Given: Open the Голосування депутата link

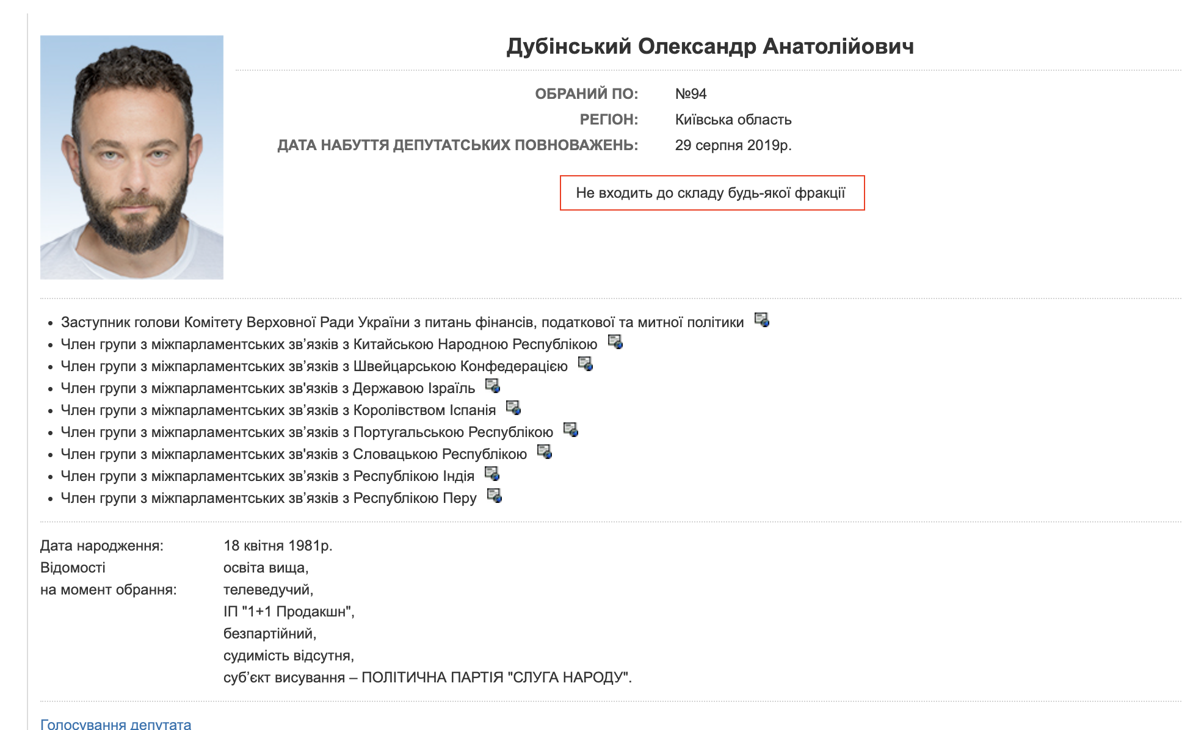Looking at the screenshot, I should [115, 725].
